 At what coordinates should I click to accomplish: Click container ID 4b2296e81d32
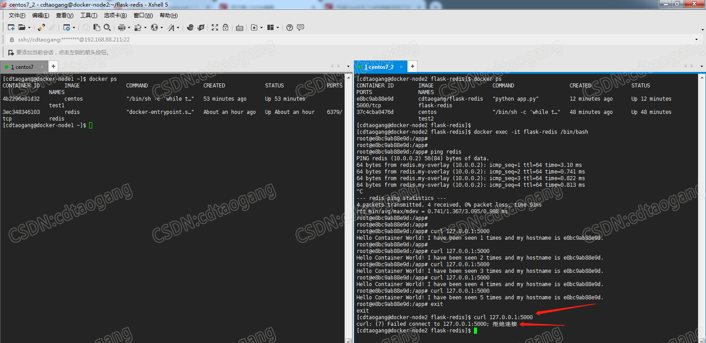[21, 99]
